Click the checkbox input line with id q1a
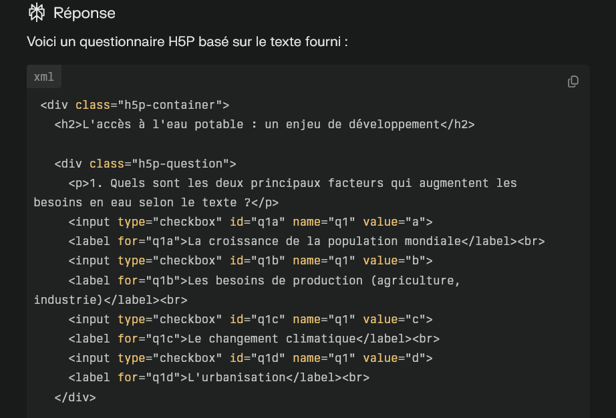Screen dimensions: 616x418 [x=251, y=222]
